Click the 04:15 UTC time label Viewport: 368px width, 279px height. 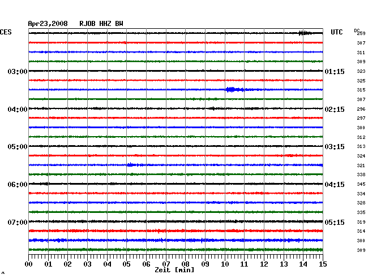point(335,185)
